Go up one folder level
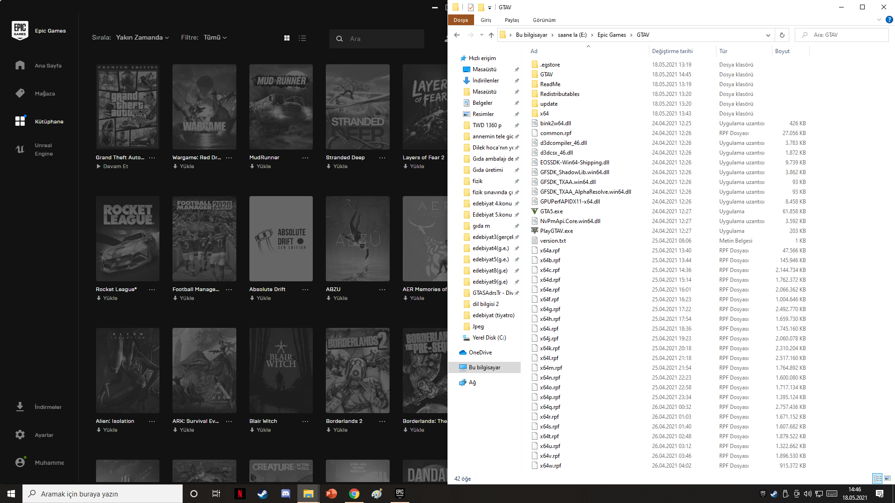The height and width of the screenshot is (503, 895). pyautogui.click(x=491, y=35)
